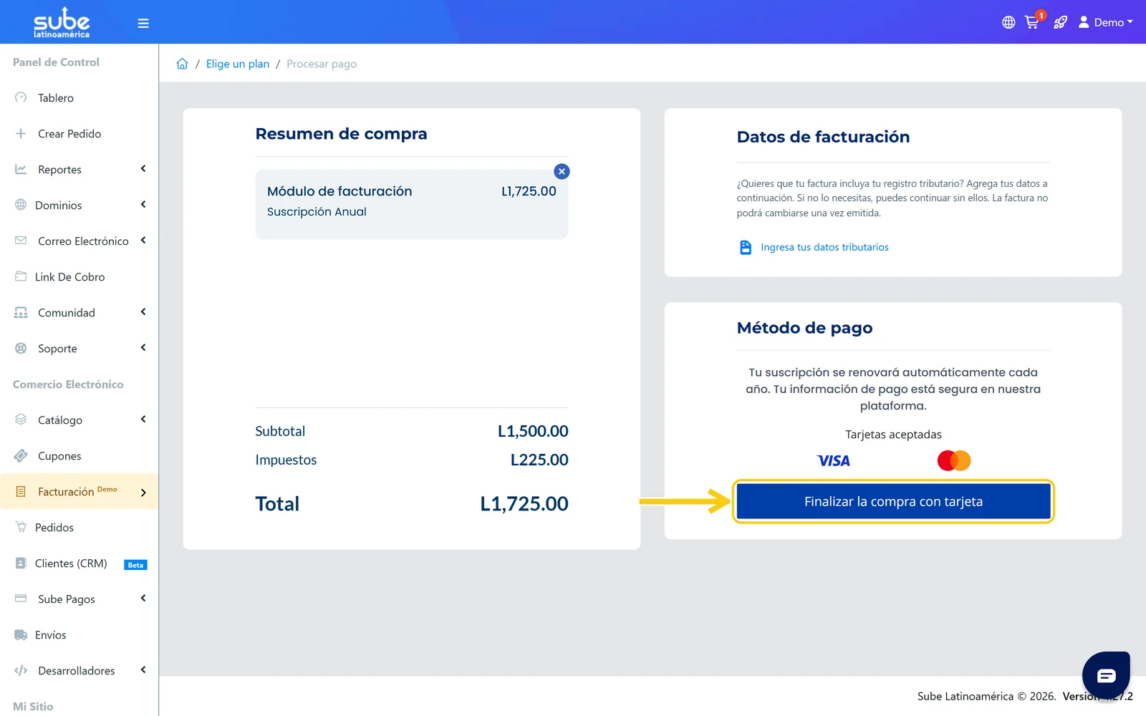The image size is (1146, 716).
Task: Click the Comunidad people icon
Action: 21,312
